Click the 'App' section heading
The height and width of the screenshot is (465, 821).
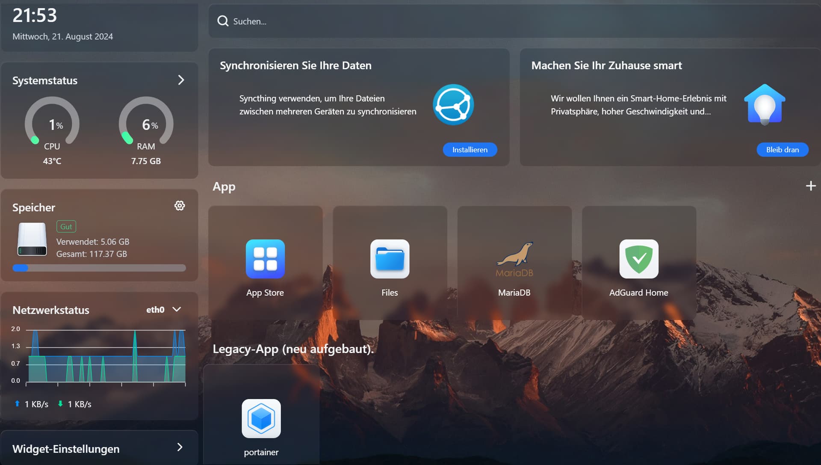(x=224, y=187)
